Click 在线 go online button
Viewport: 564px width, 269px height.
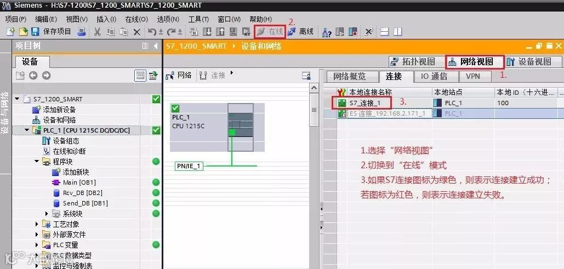click(x=271, y=32)
